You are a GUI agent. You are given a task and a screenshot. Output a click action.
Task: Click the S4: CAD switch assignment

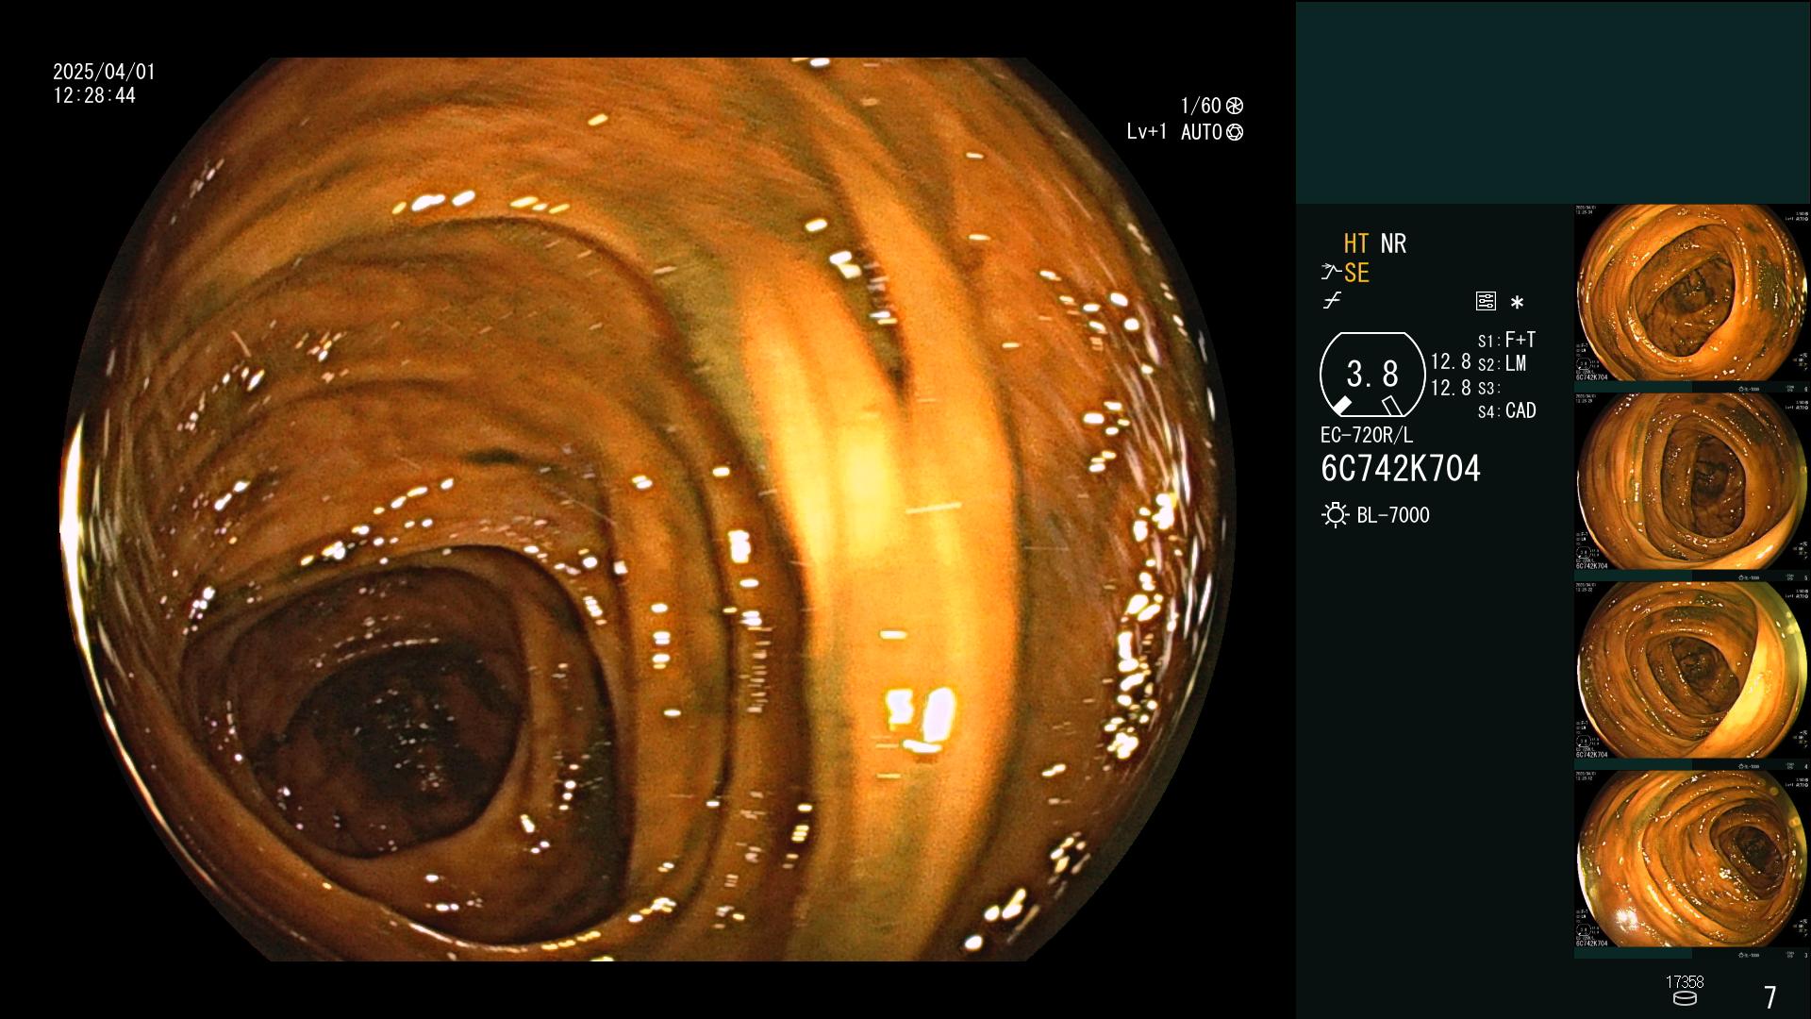1506,410
